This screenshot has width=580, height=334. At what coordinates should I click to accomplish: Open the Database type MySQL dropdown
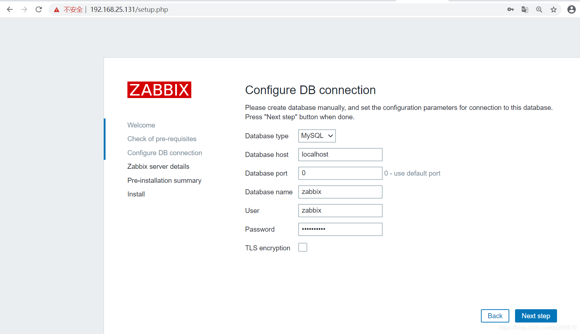317,136
